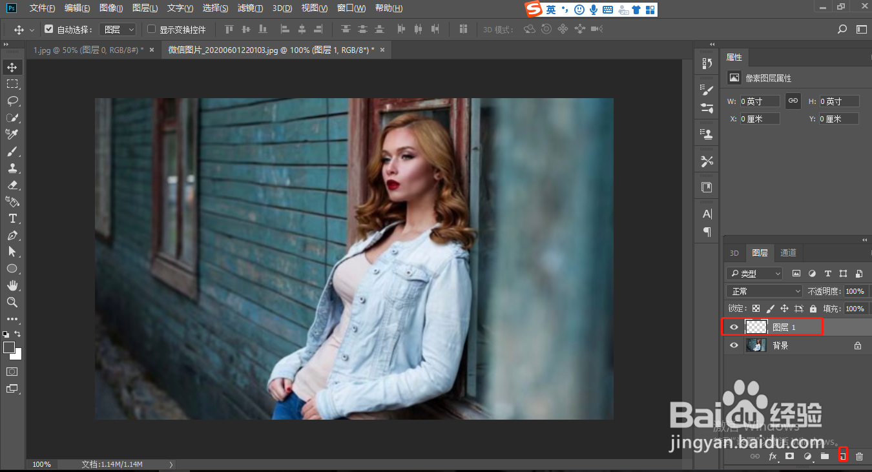Screen dimensions: 872x472
Task: Enable the auto-select checkbox (自动选择)
Action: click(48, 29)
